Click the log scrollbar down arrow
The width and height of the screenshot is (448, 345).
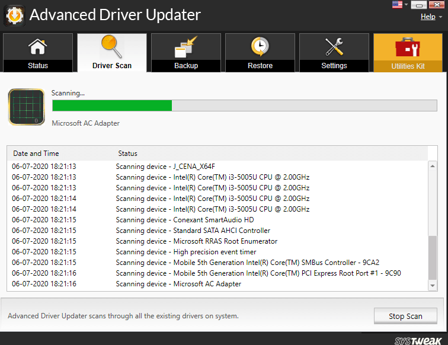(x=433, y=286)
